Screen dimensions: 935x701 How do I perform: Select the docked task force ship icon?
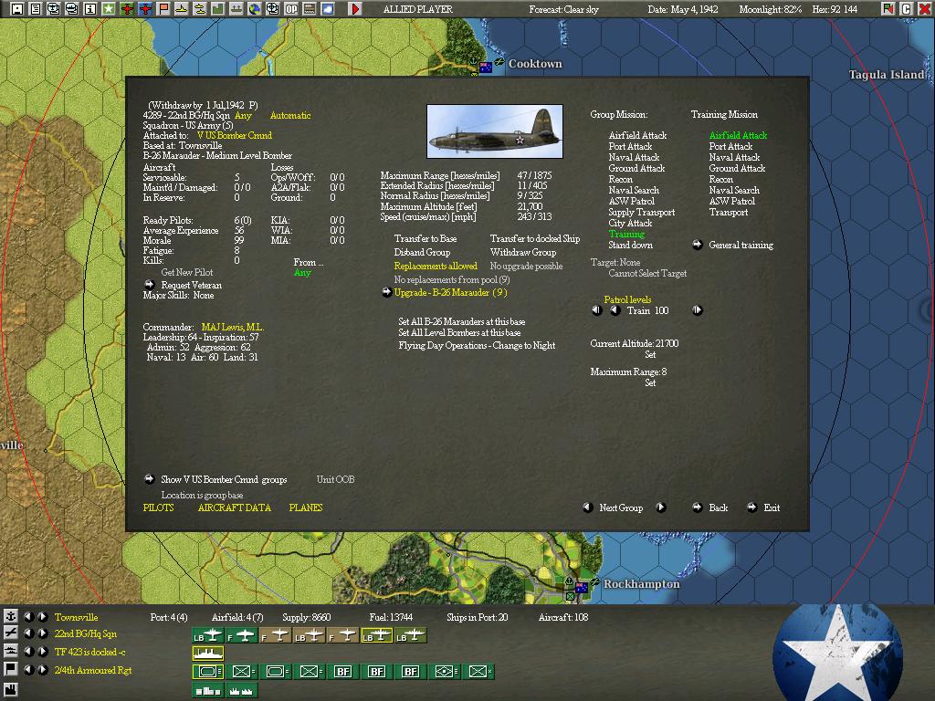click(x=208, y=654)
